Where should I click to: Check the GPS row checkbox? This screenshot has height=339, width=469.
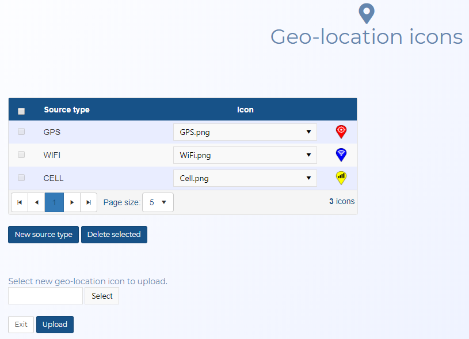tap(21, 131)
